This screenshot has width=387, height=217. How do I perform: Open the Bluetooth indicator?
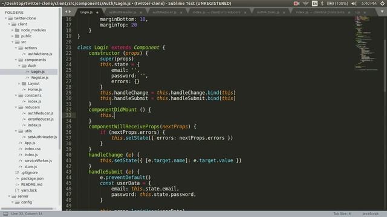pyautogui.click(x=322, y=4)
